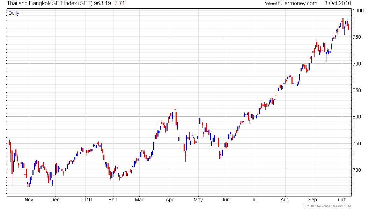
Task: Click the red change value -7.71
Action: pyautogui.click(x=119, y=3)
